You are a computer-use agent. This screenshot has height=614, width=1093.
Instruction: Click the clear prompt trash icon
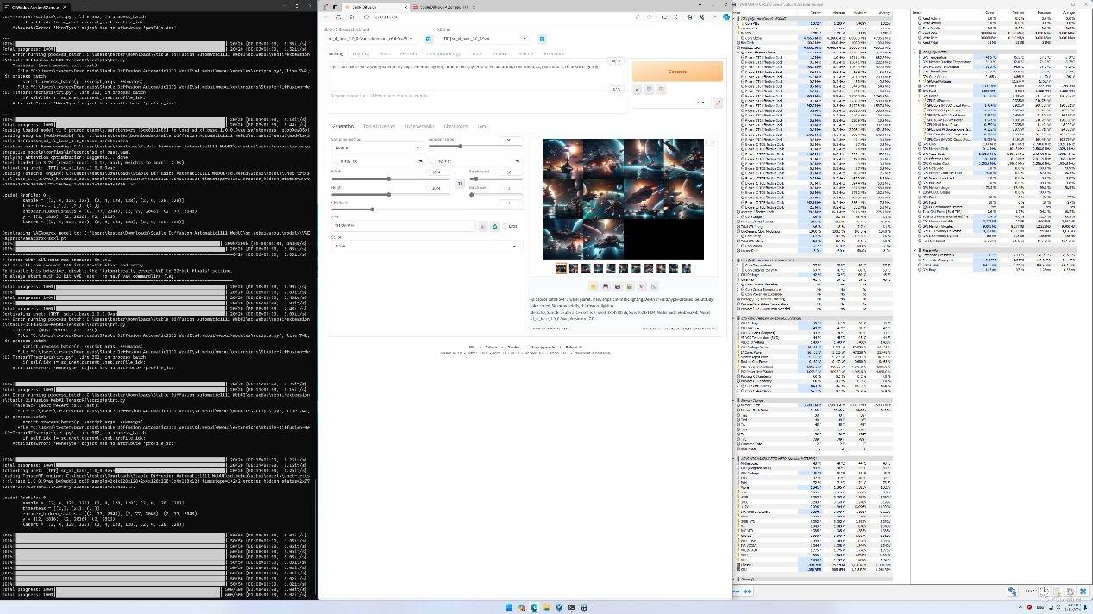pos(650,90)
